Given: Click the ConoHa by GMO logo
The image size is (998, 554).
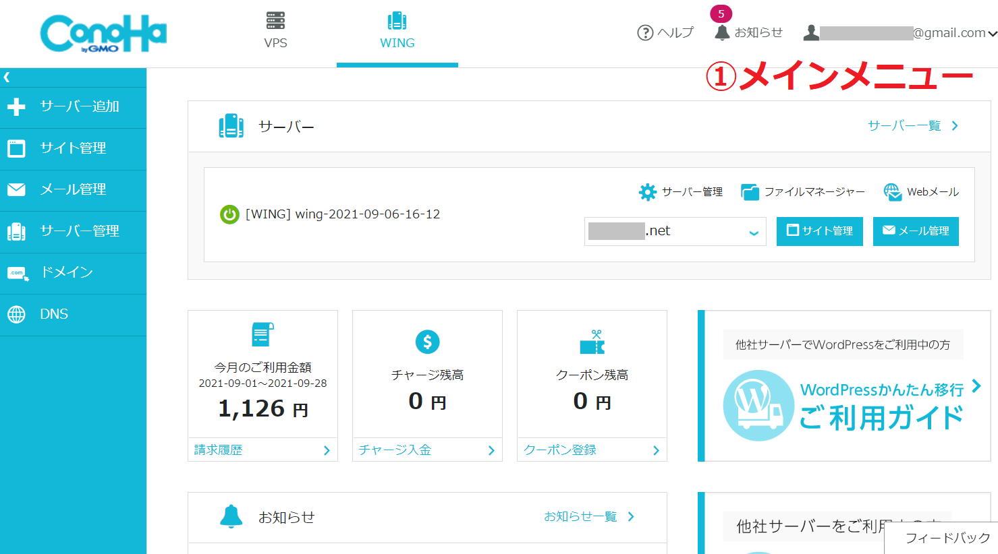Looking at the screenshot, I should pyautogui.click(x=103, y=34).
